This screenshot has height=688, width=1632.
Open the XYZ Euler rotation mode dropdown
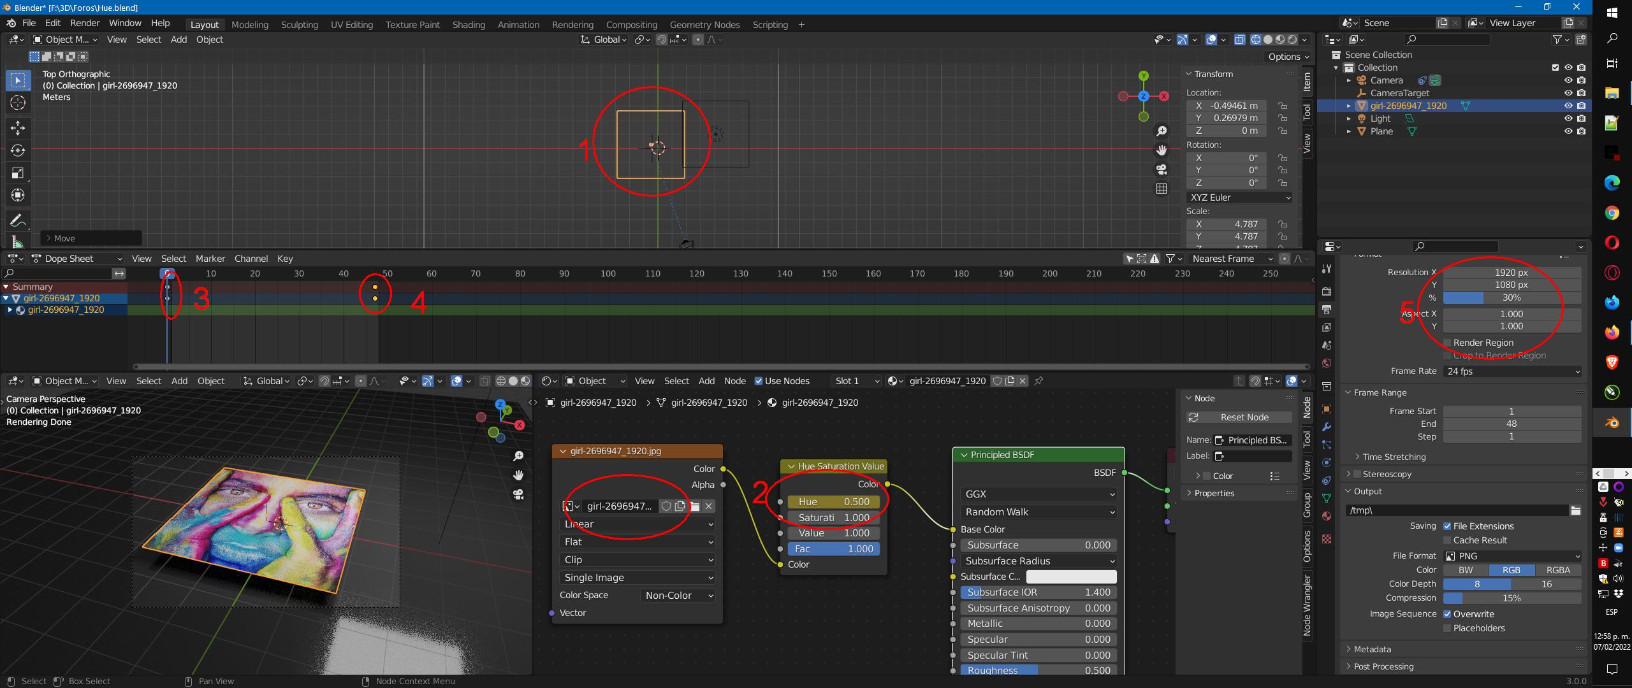click(x=1239, y=197)
